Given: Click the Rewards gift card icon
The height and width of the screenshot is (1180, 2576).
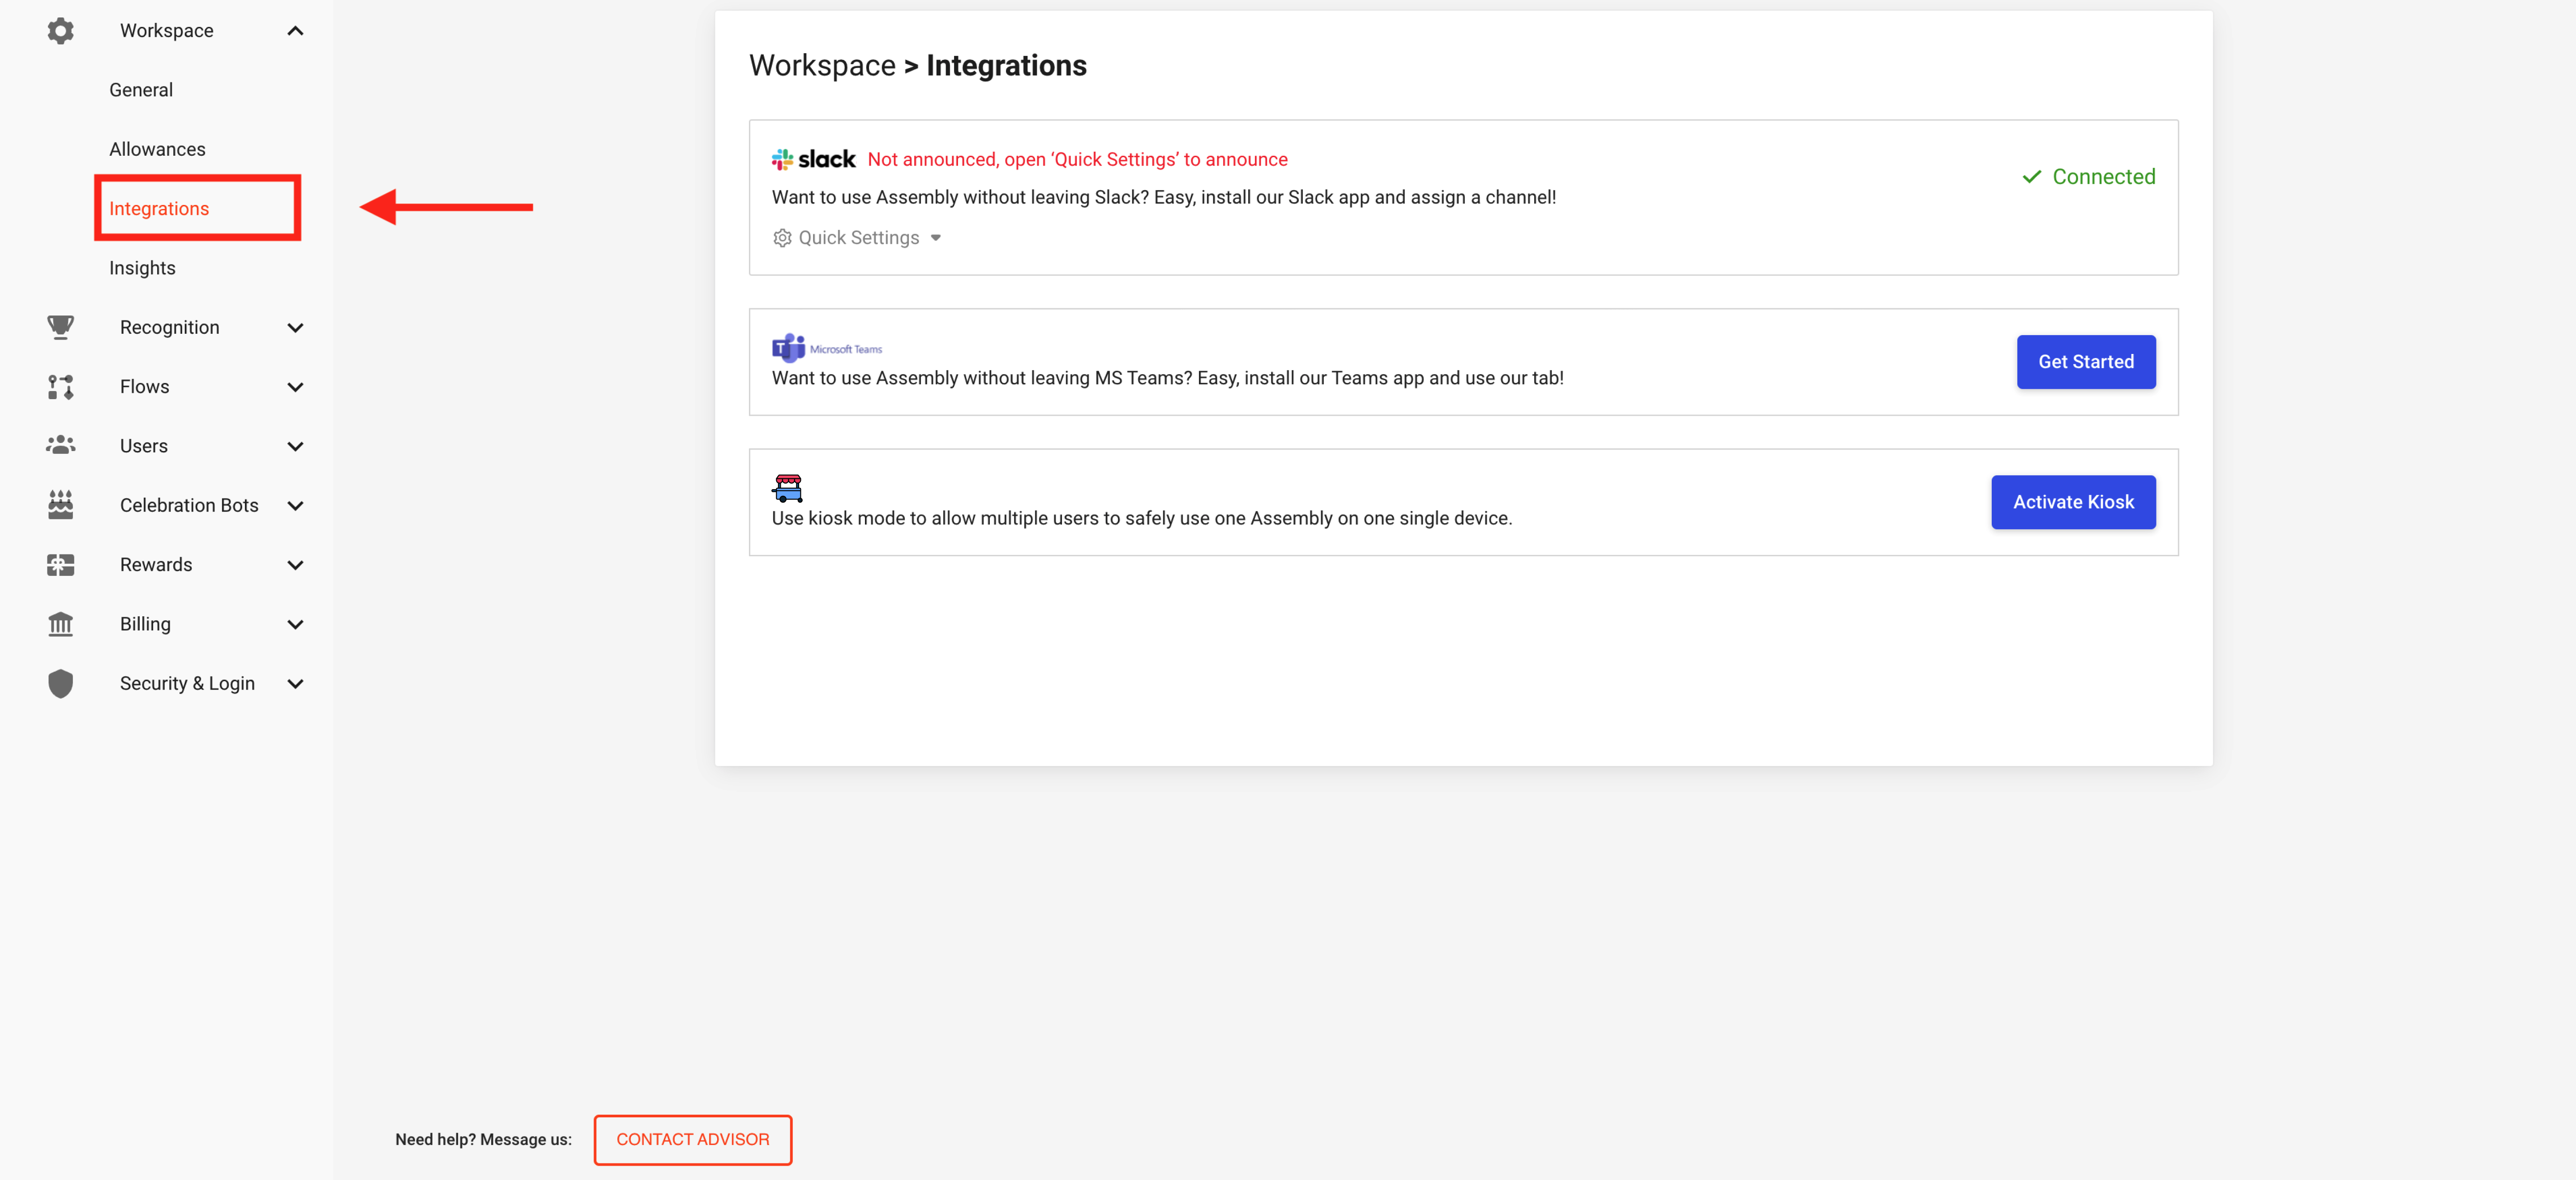Looking at the screenshot, I should 60,565.
